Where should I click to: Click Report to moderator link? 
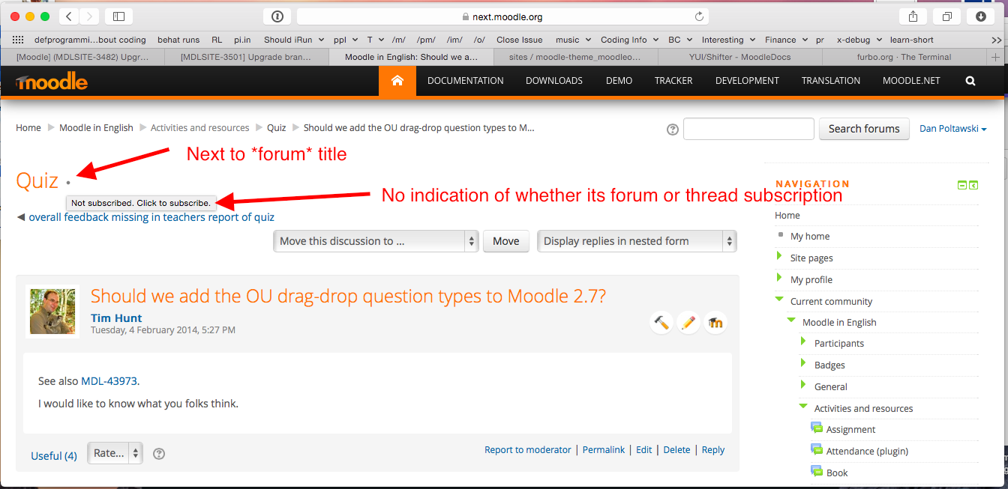coord(528,450)
